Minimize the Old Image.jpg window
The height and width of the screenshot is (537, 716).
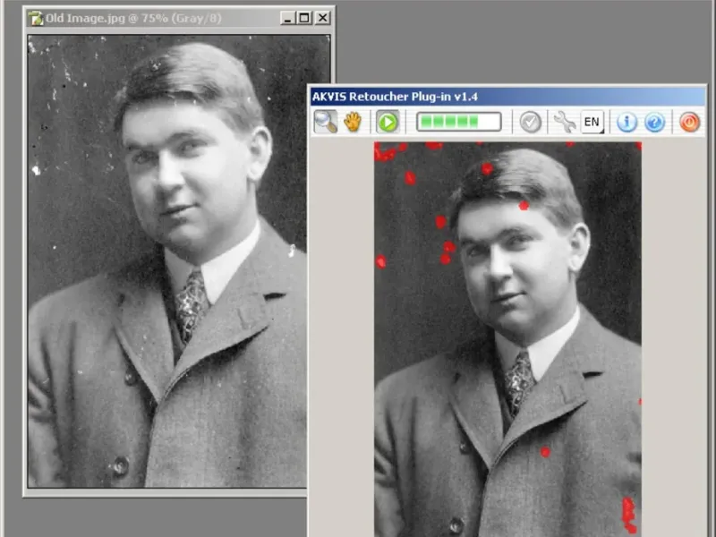287,18
